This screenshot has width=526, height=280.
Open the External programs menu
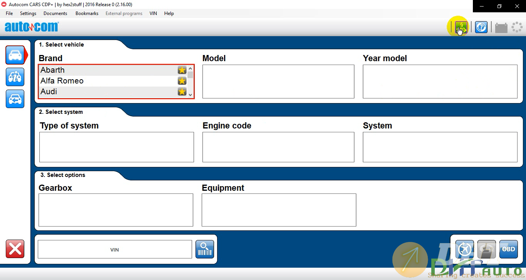(x=124, y=13)
